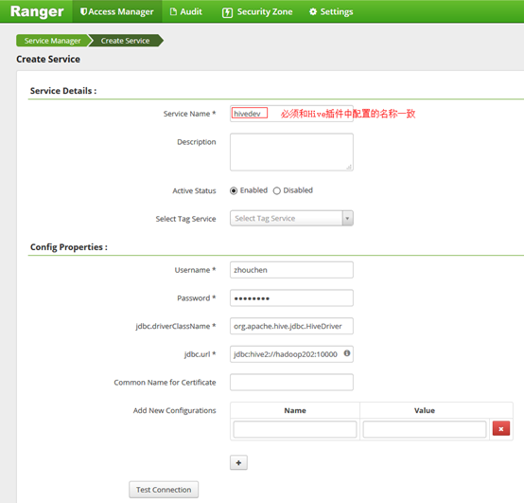Screen dimensions: 524x503
Task: Click the Security Zone bolt icon
Action: pos(227,12)
